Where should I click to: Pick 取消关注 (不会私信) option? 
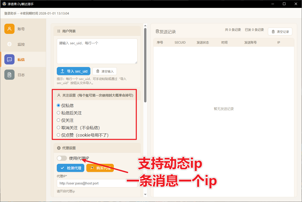pyautogui.click(x=59, y=127)
